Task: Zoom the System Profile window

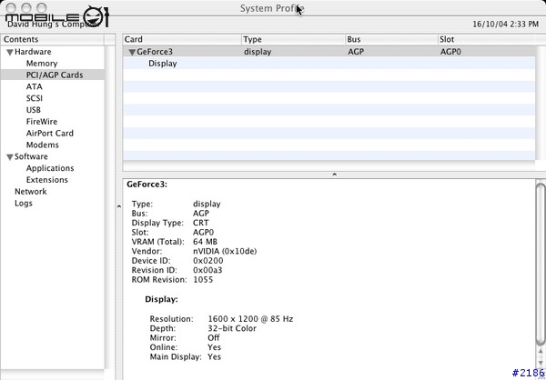Action: [42, 7]
